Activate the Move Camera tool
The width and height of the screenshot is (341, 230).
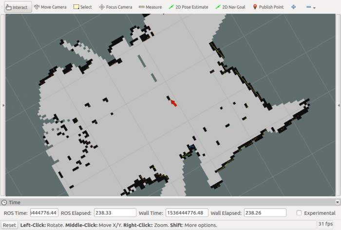pos(50,7)
